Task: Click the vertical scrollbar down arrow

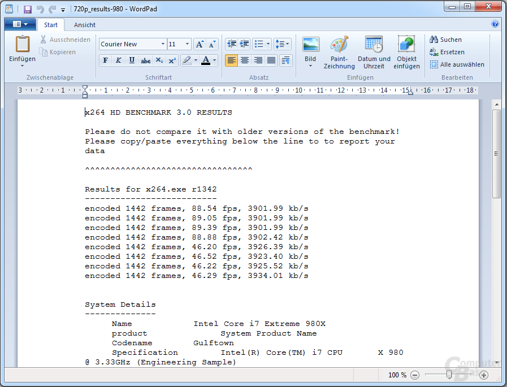Action: (x=497, y=363)
